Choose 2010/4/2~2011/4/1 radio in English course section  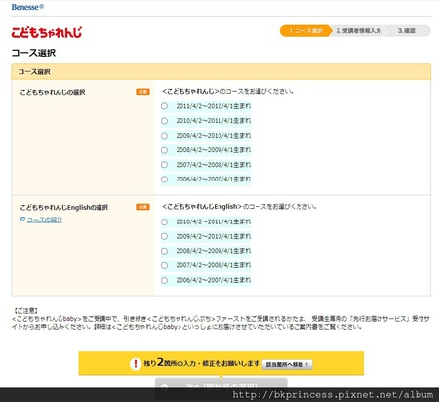pyautogui.click(x=164, y=221)
